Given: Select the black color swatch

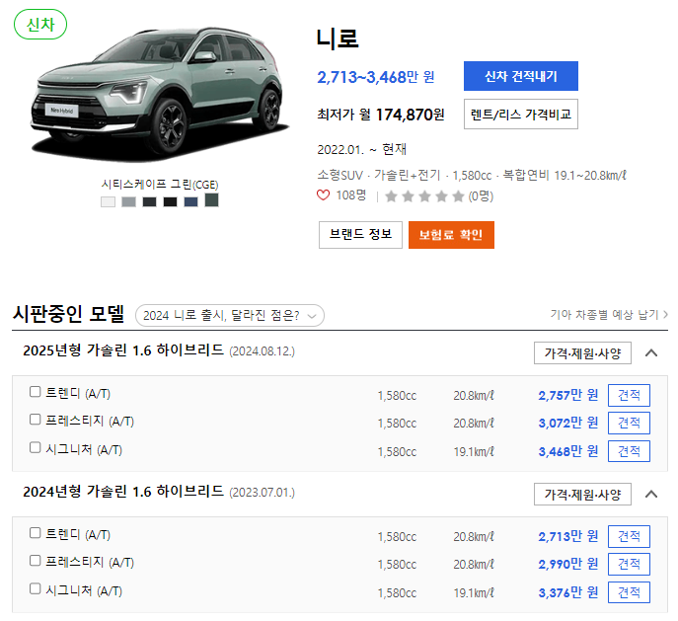Looking at the screenshot, I should [171, 201].
